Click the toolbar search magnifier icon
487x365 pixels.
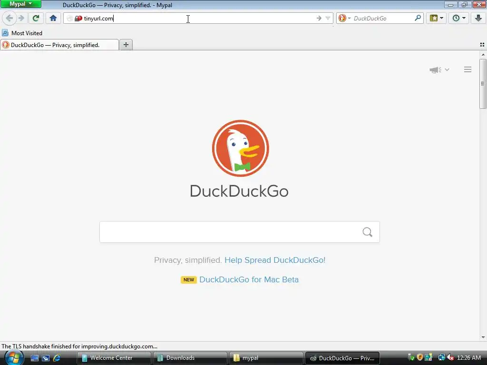418,18
